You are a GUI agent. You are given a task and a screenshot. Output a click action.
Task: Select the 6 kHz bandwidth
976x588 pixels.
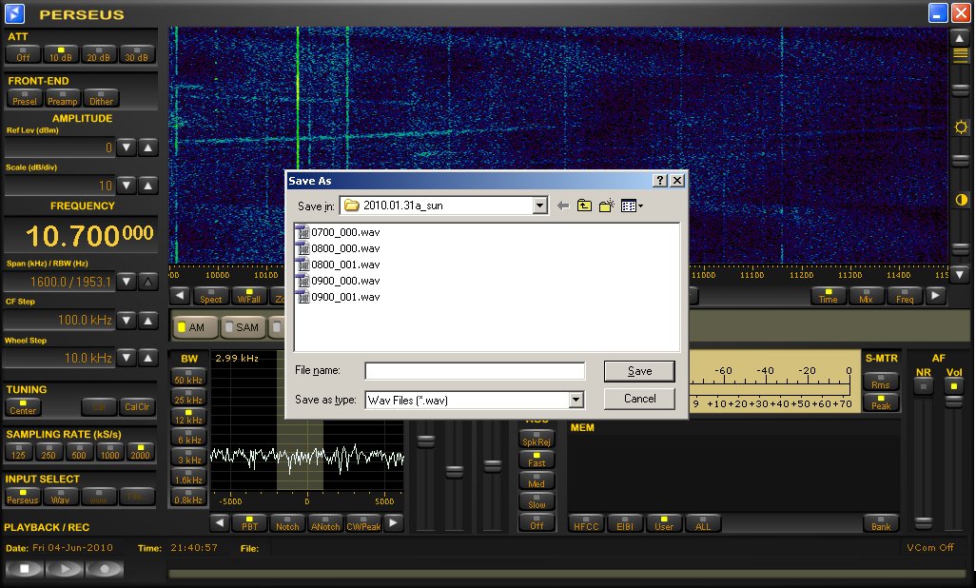tap(188, 436)
